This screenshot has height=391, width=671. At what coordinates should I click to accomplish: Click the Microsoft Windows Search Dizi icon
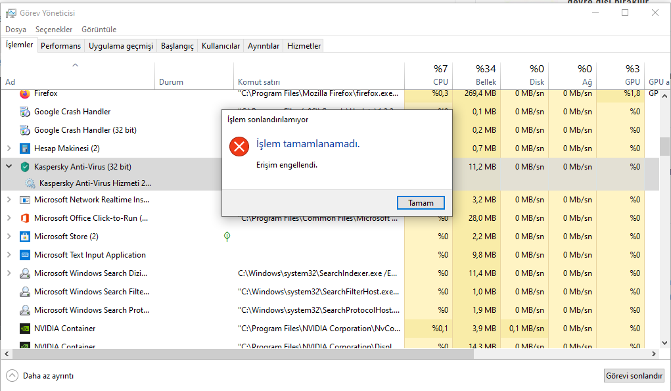(x=25, y=273)
